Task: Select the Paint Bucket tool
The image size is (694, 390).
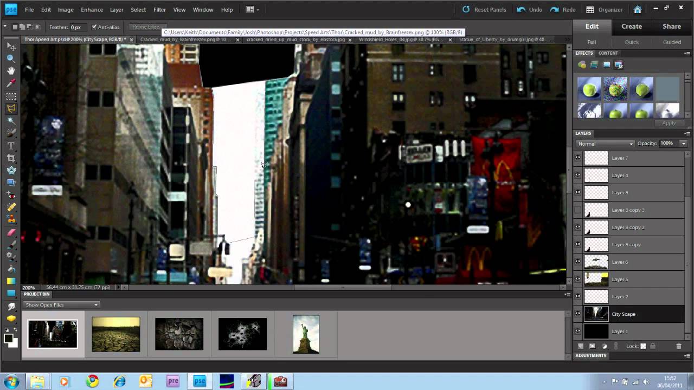Action: (x=11, y=269)
